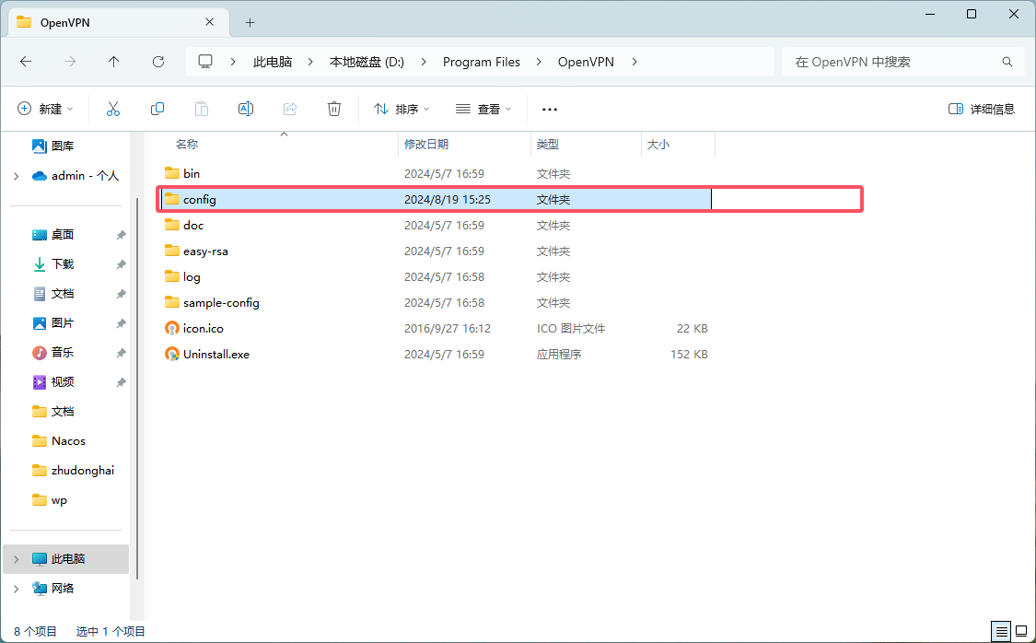This screenshot has width=1036, height=643.
Task: Expand the admin - 个人 OneDrive node
Action: [x=17, y=176]
